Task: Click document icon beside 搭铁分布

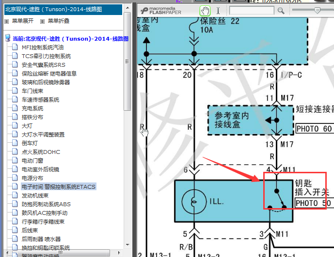Action: tap(15, 117)
